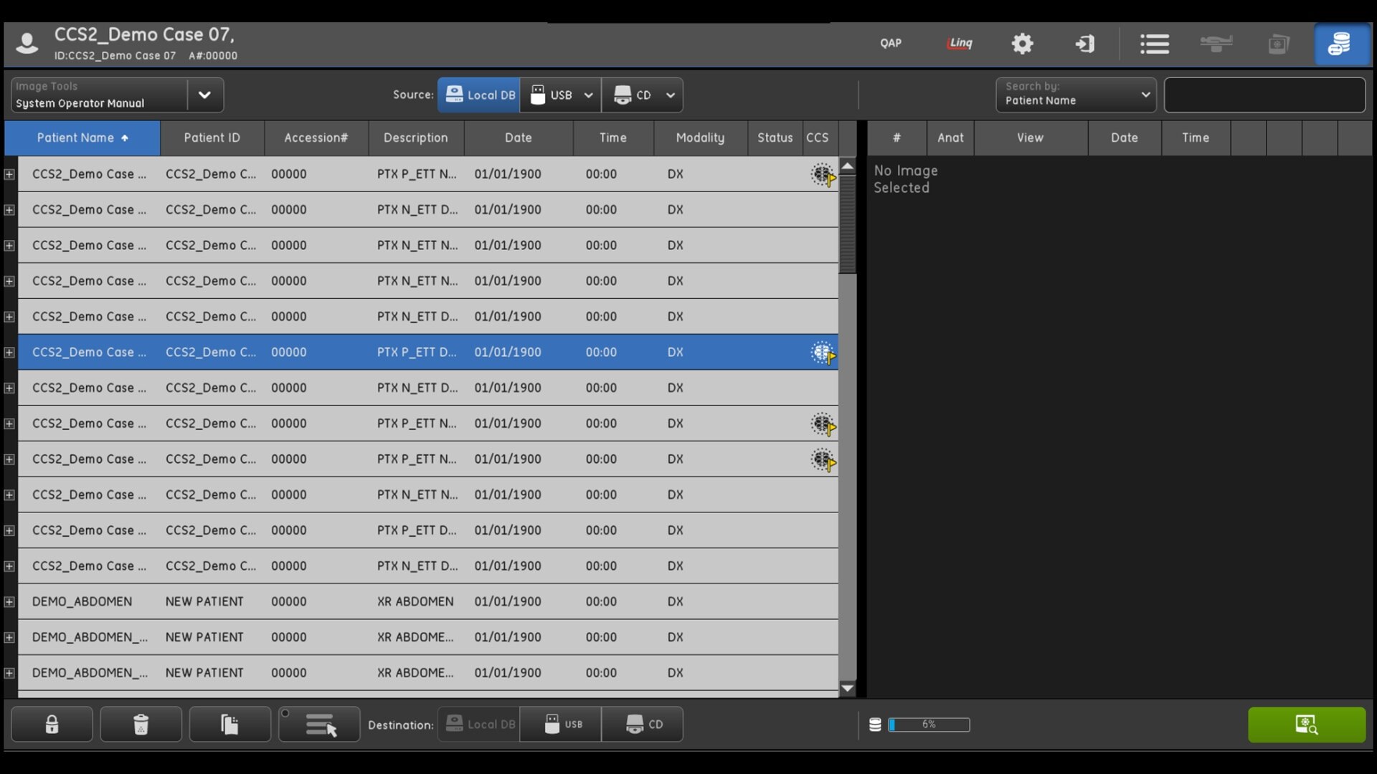Open the image management database icon
1377x774 pixels.
coord(1339,44)
